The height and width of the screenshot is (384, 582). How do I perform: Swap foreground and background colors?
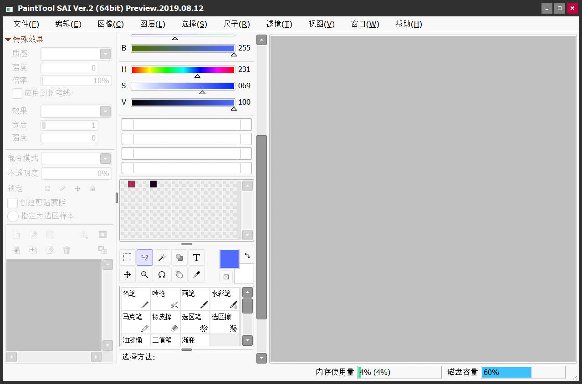247,256
